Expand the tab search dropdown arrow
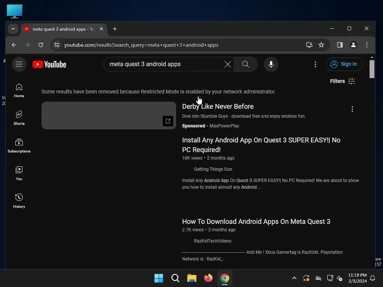This screenshot has width=383, height=287. click(13, 29)
